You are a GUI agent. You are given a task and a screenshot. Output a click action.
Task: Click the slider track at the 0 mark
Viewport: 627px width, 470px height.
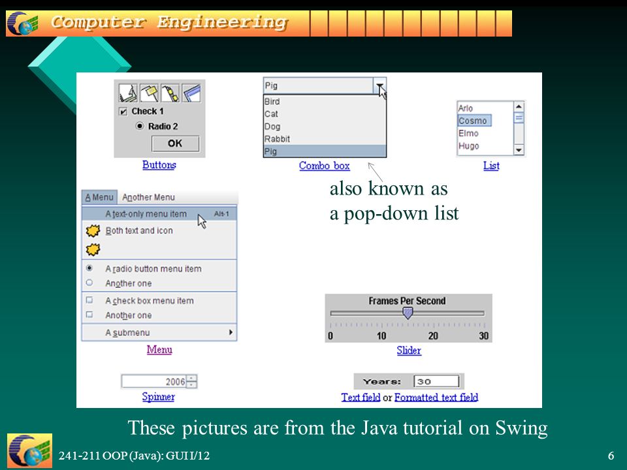(332, 313)
